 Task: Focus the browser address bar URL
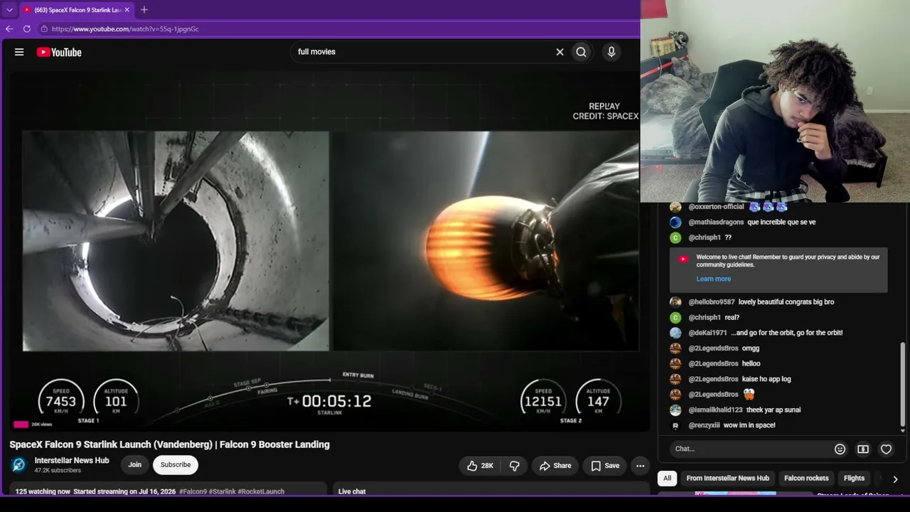125,29
